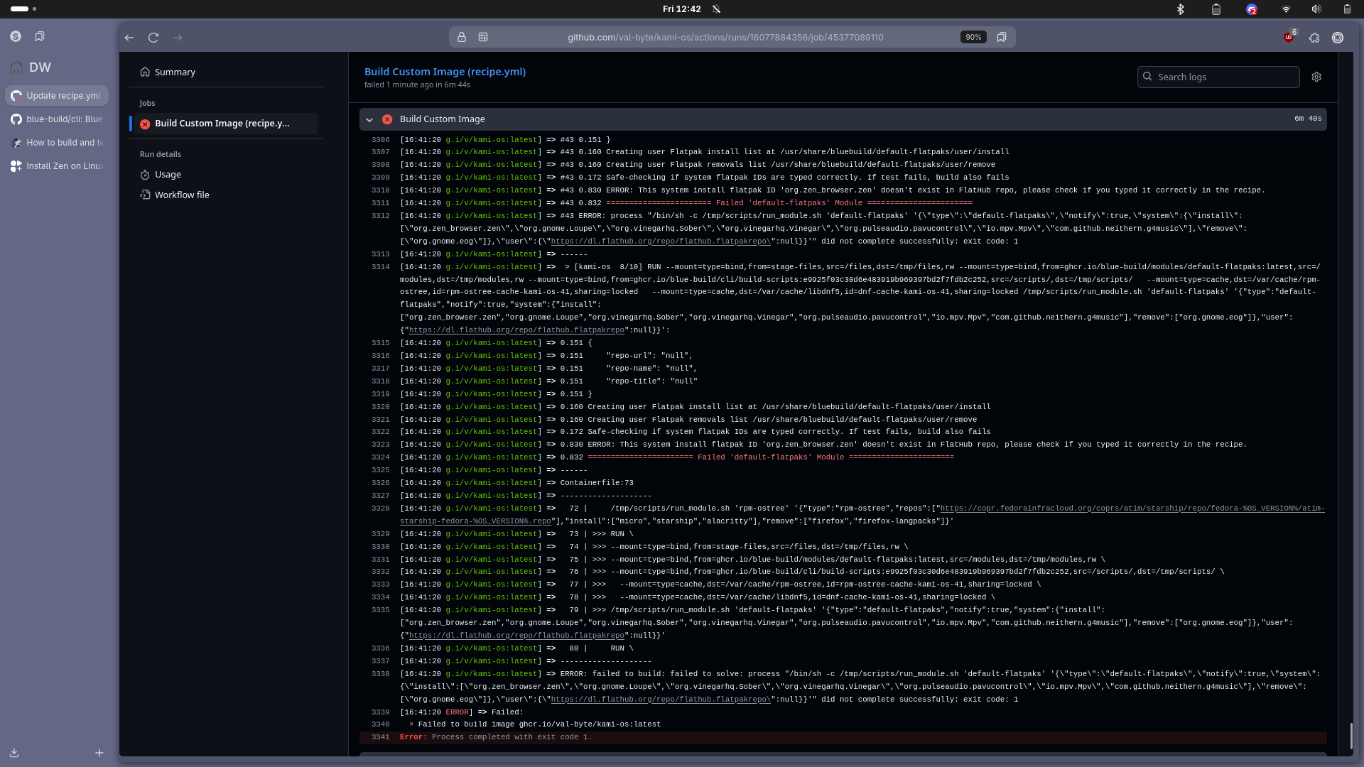
Task: Open log settings gear icon
Action: (x=1316, y=77)
